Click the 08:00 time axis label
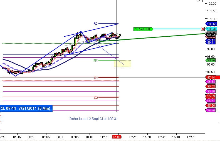The image size is (220, 141). (60, 137)
